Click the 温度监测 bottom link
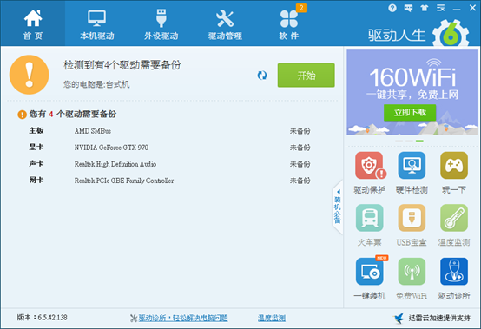 click(x=272, y=318)
